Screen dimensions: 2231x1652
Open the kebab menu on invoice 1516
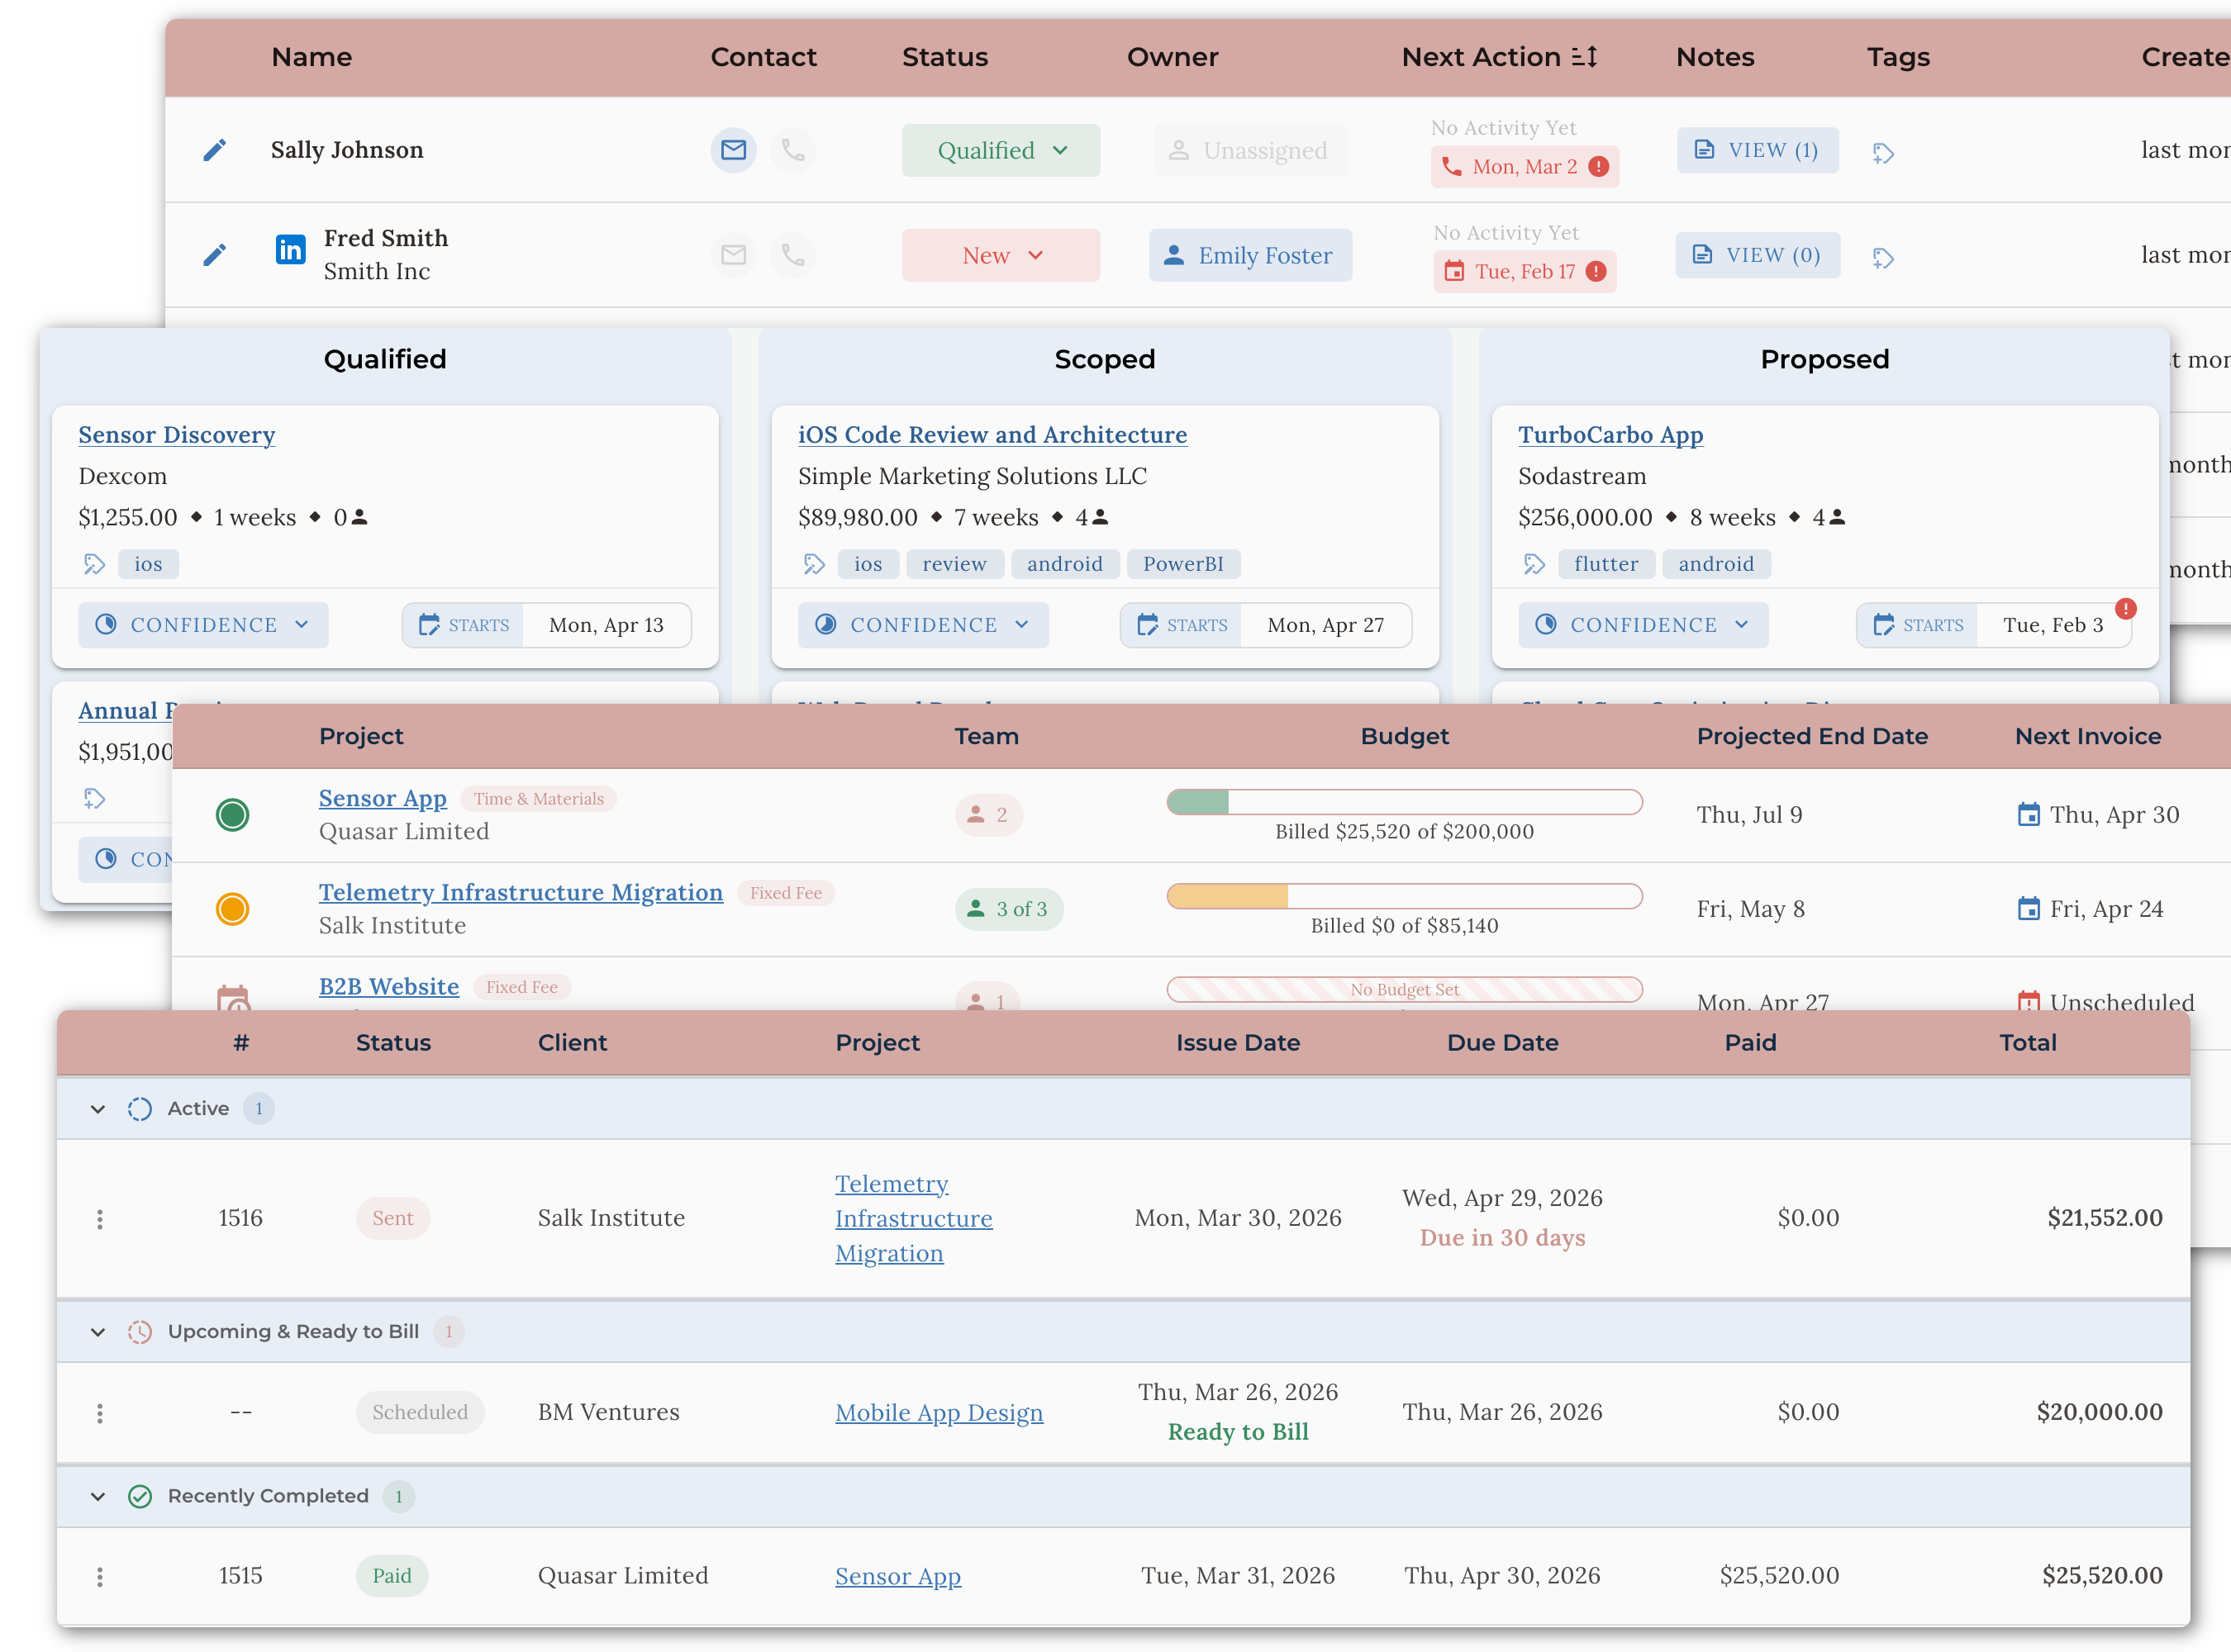tap(99, 1218)
